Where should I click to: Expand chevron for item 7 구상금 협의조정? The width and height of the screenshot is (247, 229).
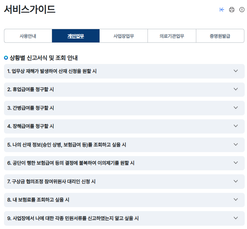click(x=236, y=181)
